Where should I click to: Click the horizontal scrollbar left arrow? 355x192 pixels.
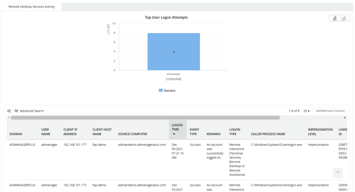pyautogui.click(x=9, y=118)
